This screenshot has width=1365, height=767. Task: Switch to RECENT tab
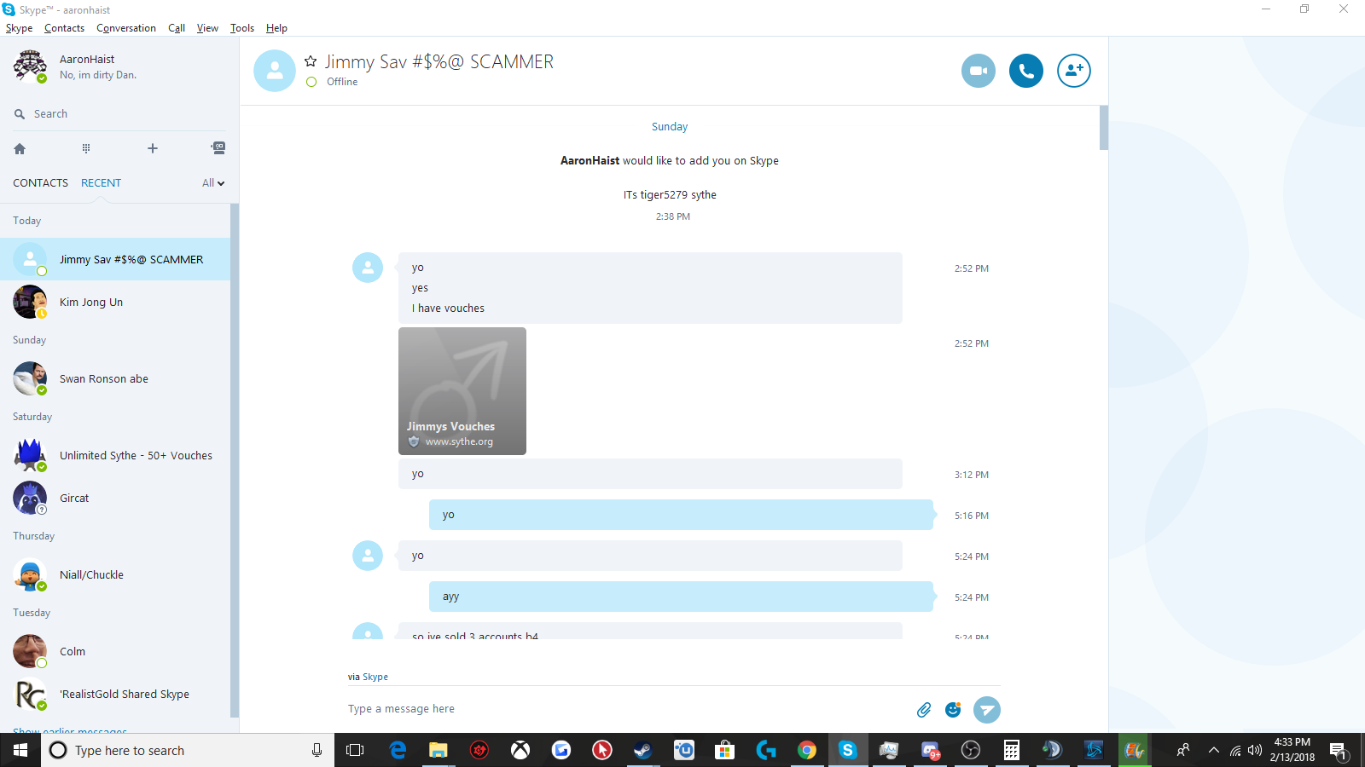tap(101, 183)
